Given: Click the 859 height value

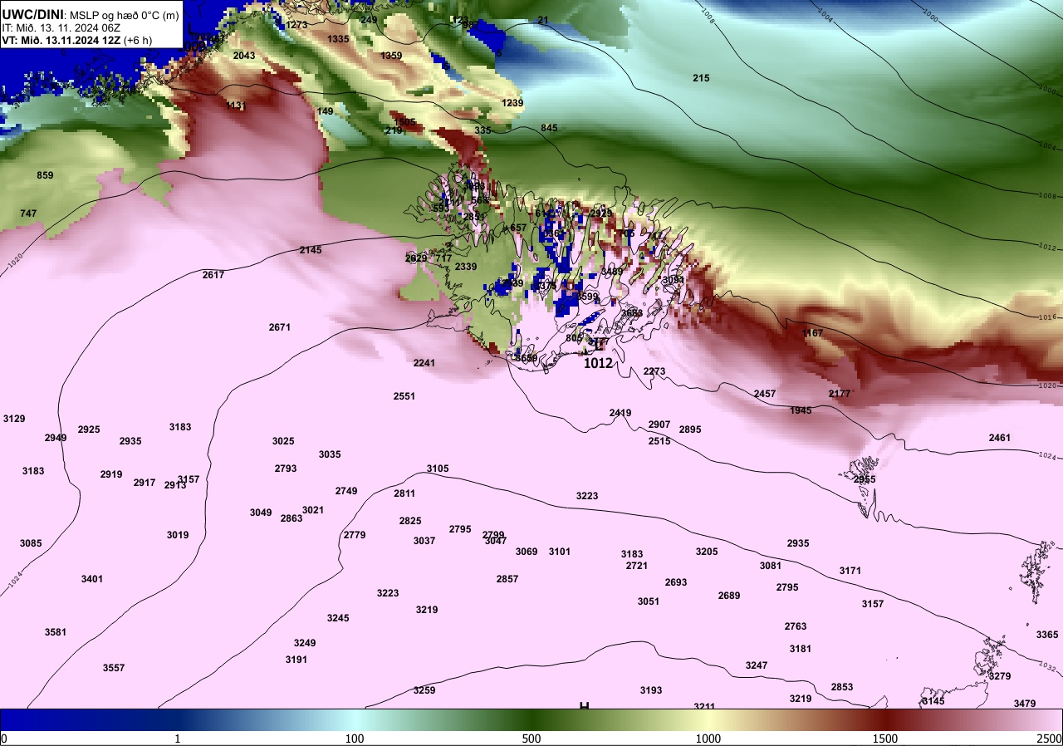Looking at the screenshot, I should 45,175.
